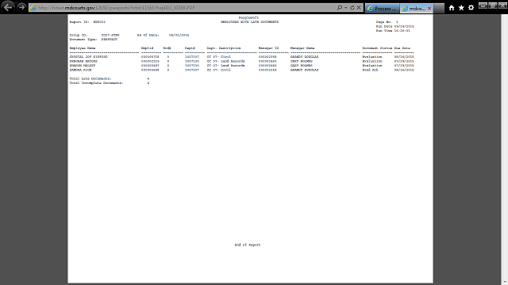
Task: Click the Run Time line
Action: point(393,31)
